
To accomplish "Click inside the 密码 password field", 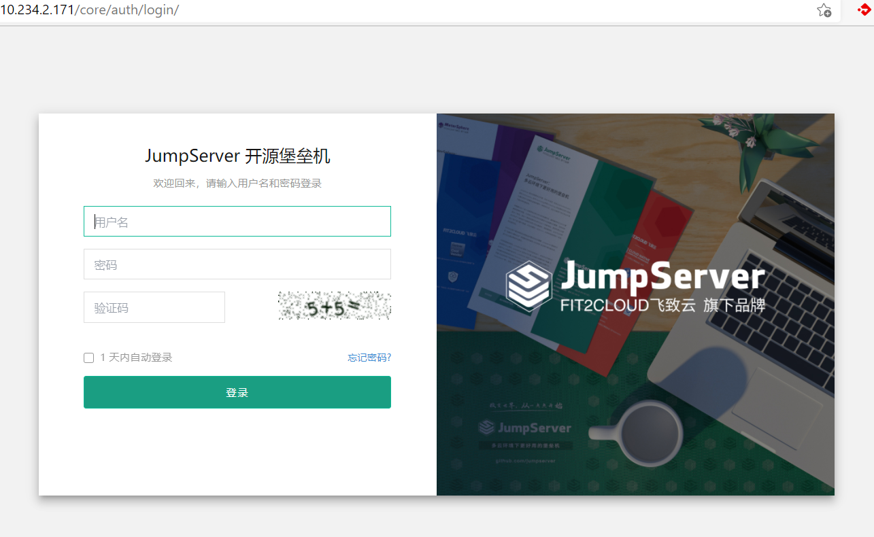I will (237, 264).
